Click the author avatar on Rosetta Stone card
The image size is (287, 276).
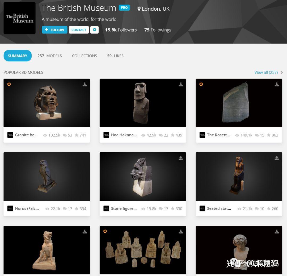click(x=202, y=135)
